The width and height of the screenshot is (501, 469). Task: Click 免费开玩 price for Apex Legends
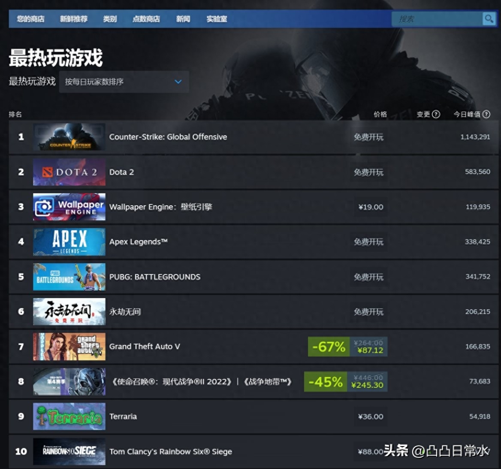[x=368, y=242]
